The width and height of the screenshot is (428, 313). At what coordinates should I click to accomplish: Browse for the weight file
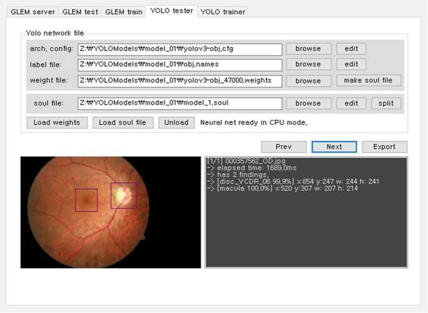(308, 80)
